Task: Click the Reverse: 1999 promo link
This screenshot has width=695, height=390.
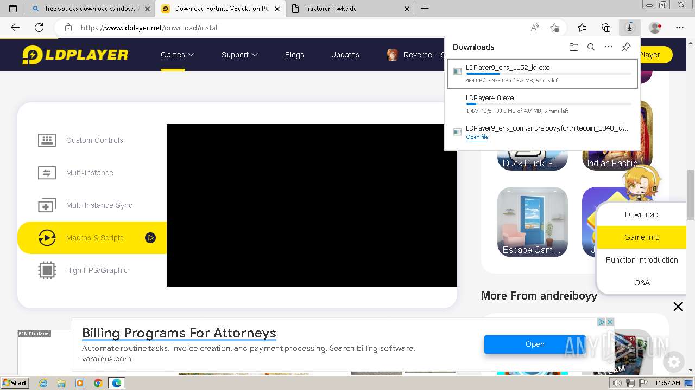Action: pyautogui.click(x=415, y=55)
